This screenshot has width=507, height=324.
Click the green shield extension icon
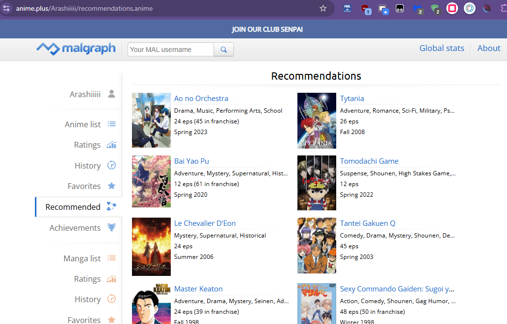point(436,9)
